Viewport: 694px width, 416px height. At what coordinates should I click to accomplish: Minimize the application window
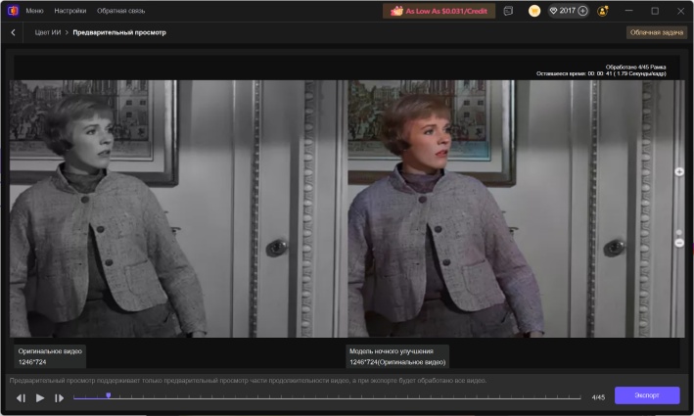point(628,11)
